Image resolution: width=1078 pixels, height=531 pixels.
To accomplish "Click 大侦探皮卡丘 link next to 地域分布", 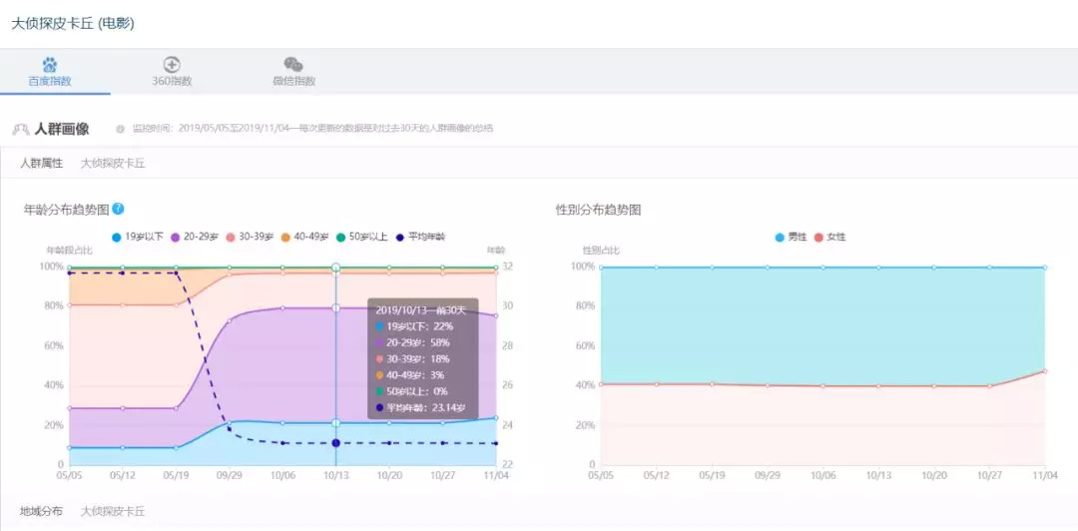I will [x=113, y=511].
